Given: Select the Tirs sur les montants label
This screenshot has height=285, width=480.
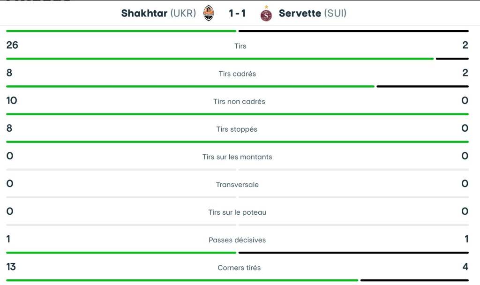Looking at the screenshot, I should [x=237, y=157].
